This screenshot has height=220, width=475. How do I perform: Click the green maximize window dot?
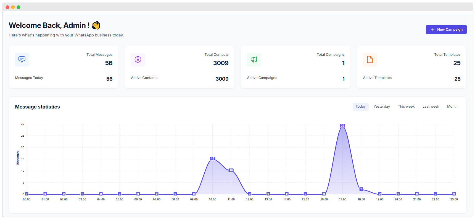pos(19,7)
